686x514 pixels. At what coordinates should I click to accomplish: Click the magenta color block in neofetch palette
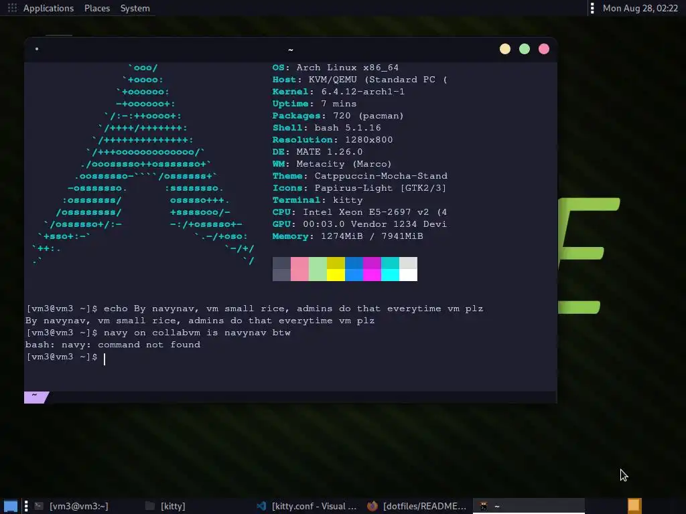click(x=372, y=269)
